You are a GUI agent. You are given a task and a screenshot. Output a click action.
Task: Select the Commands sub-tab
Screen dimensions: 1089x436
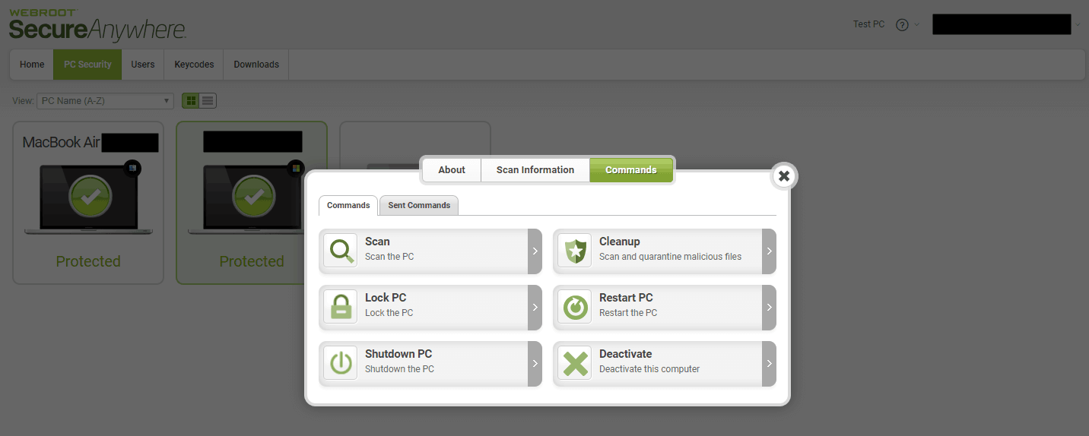coord(348,205)
